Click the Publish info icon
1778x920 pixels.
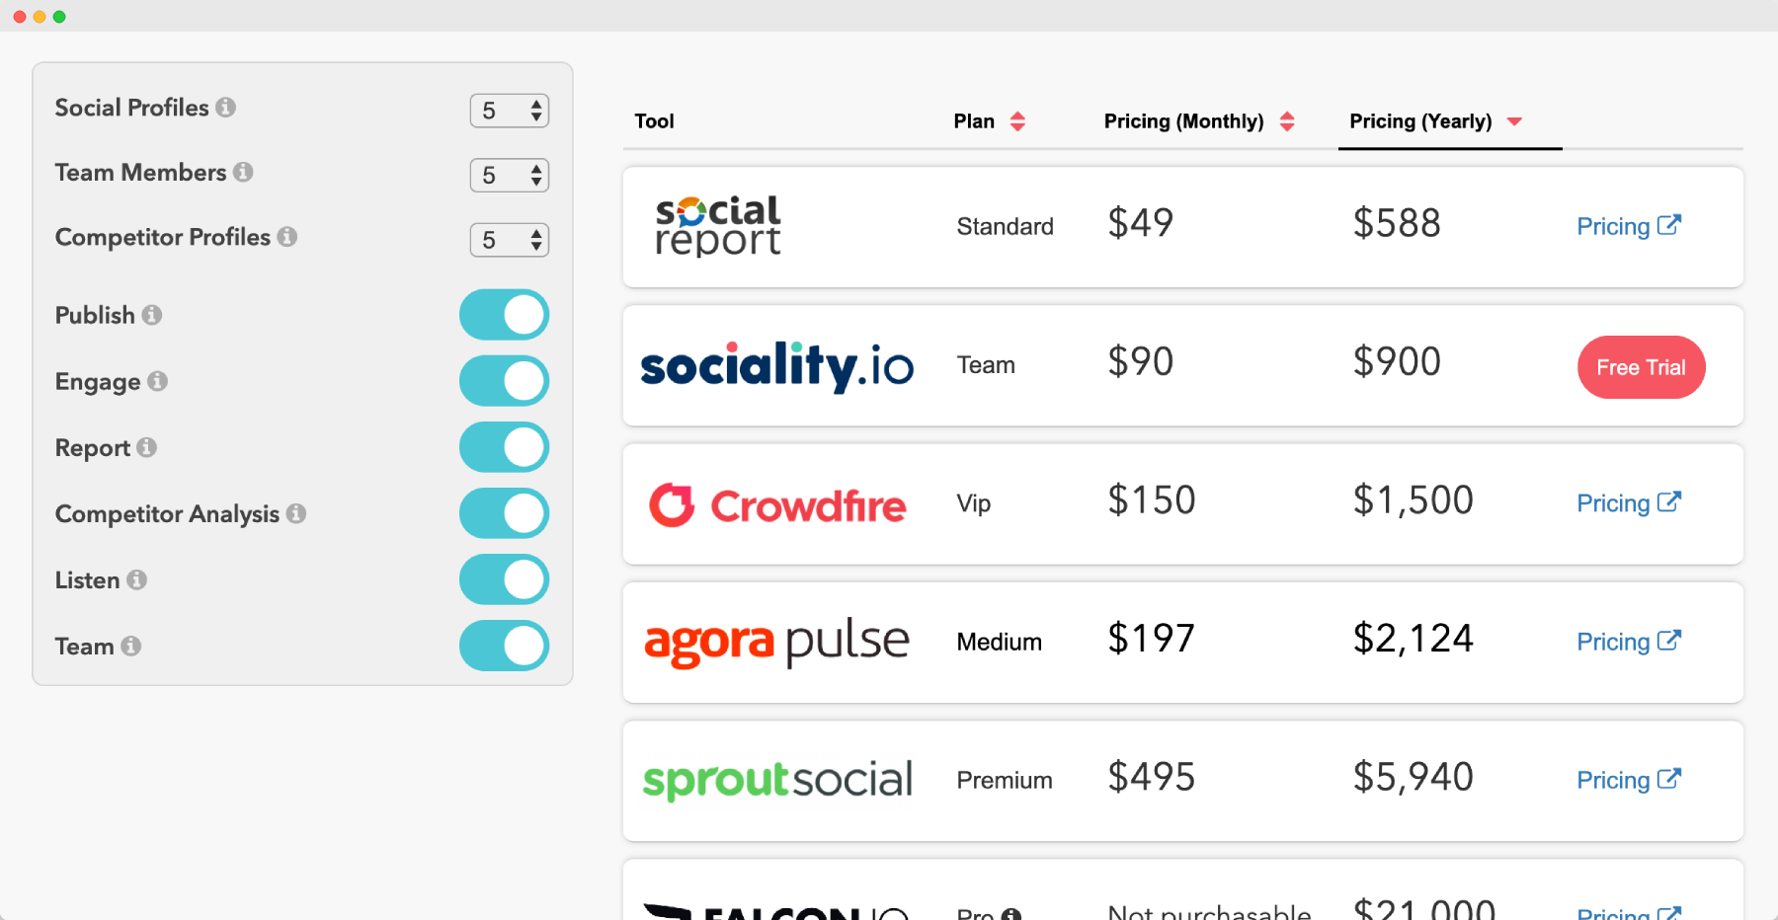(152, 315)
